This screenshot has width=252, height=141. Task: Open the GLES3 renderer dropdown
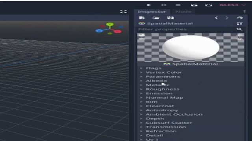click(232, 5)
